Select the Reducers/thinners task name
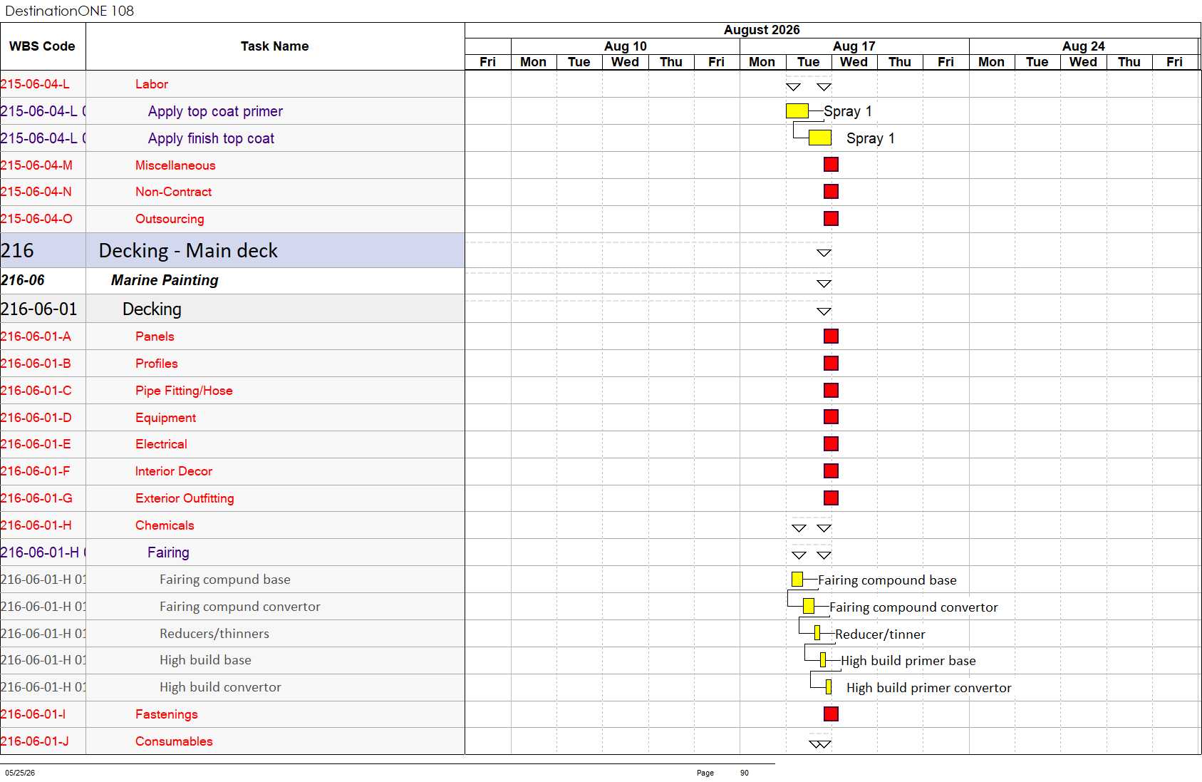 [214, 634]
